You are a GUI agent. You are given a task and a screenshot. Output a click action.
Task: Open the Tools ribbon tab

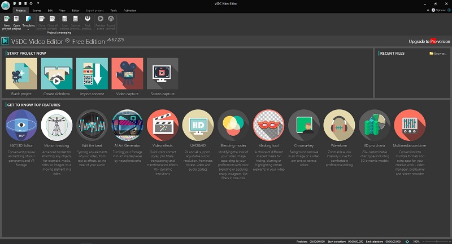pos(114,10)
